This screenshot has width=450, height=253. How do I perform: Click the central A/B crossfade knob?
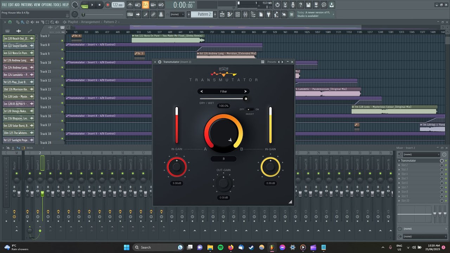[x=224, y=133]
